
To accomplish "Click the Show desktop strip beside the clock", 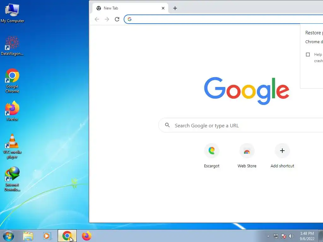I will pyautogui.click(x=321, y=236).
